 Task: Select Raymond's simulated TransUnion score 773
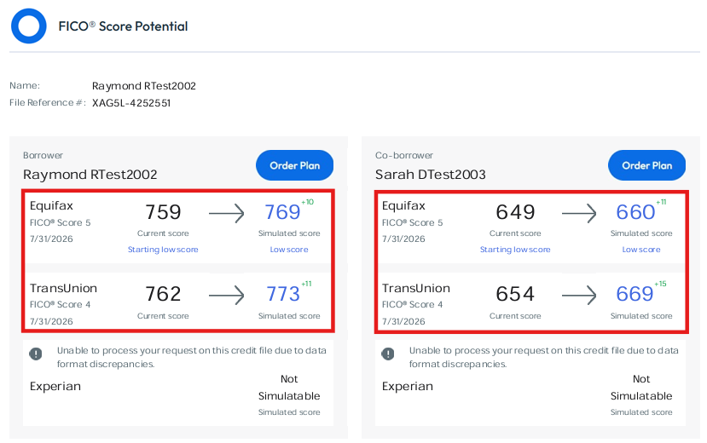[x=282, y=294]
